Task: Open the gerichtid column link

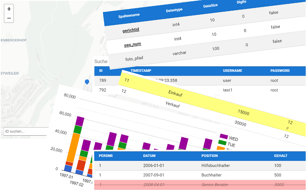Action: [x=130, y=30]
